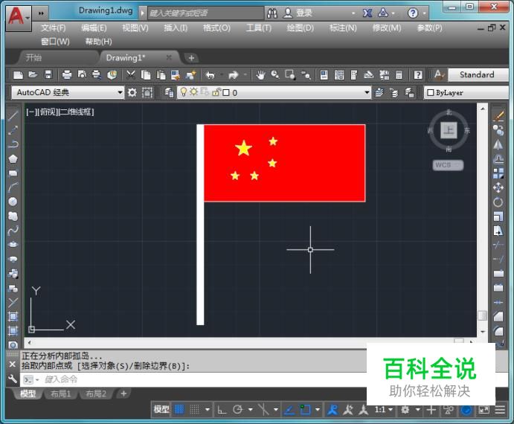
Task: Open the ByLayer color dropdown
Action: point(466,93)
